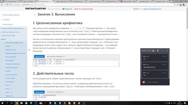Open the Проценты problem in the sidebar
The height and width of the screenshot is (105, 188).
point(9,96)
